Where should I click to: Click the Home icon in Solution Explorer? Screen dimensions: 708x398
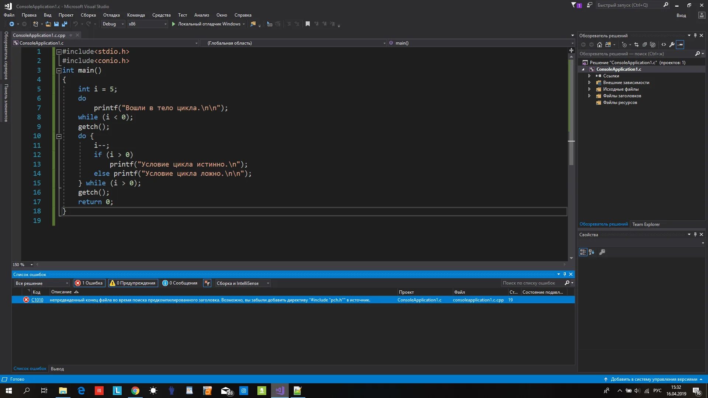(600, 45)
